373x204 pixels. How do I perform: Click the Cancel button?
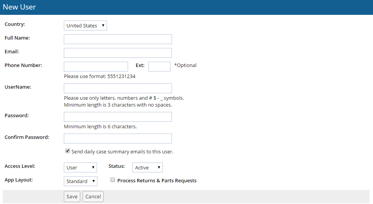(93, 196)
